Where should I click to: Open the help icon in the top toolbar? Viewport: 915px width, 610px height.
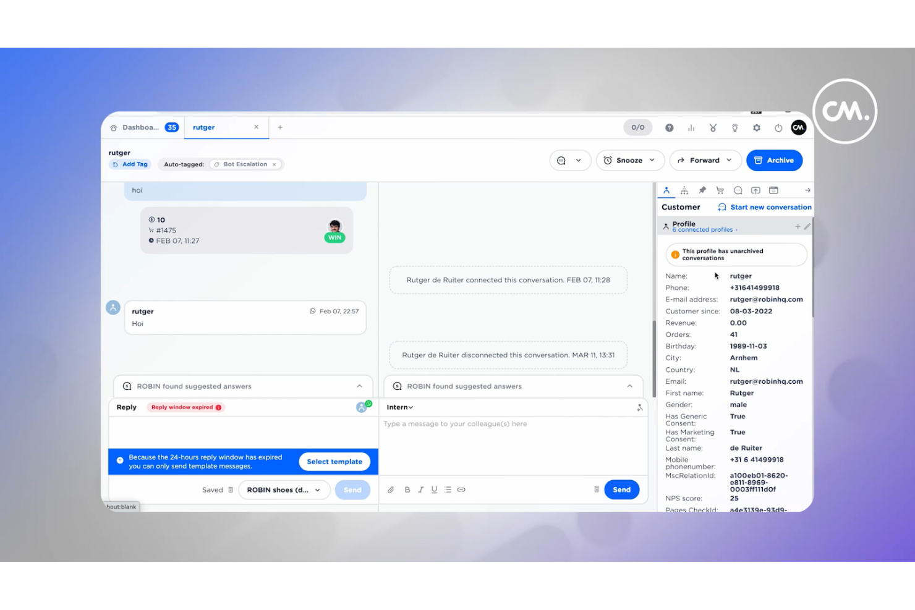(670, 127)
